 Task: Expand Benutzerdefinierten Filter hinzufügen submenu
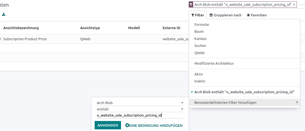pyautogui.click(x=244, y=102)
